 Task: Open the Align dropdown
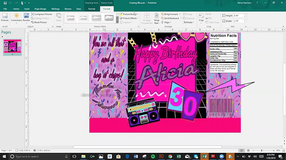pyautogui.click(x=166, y=22)
